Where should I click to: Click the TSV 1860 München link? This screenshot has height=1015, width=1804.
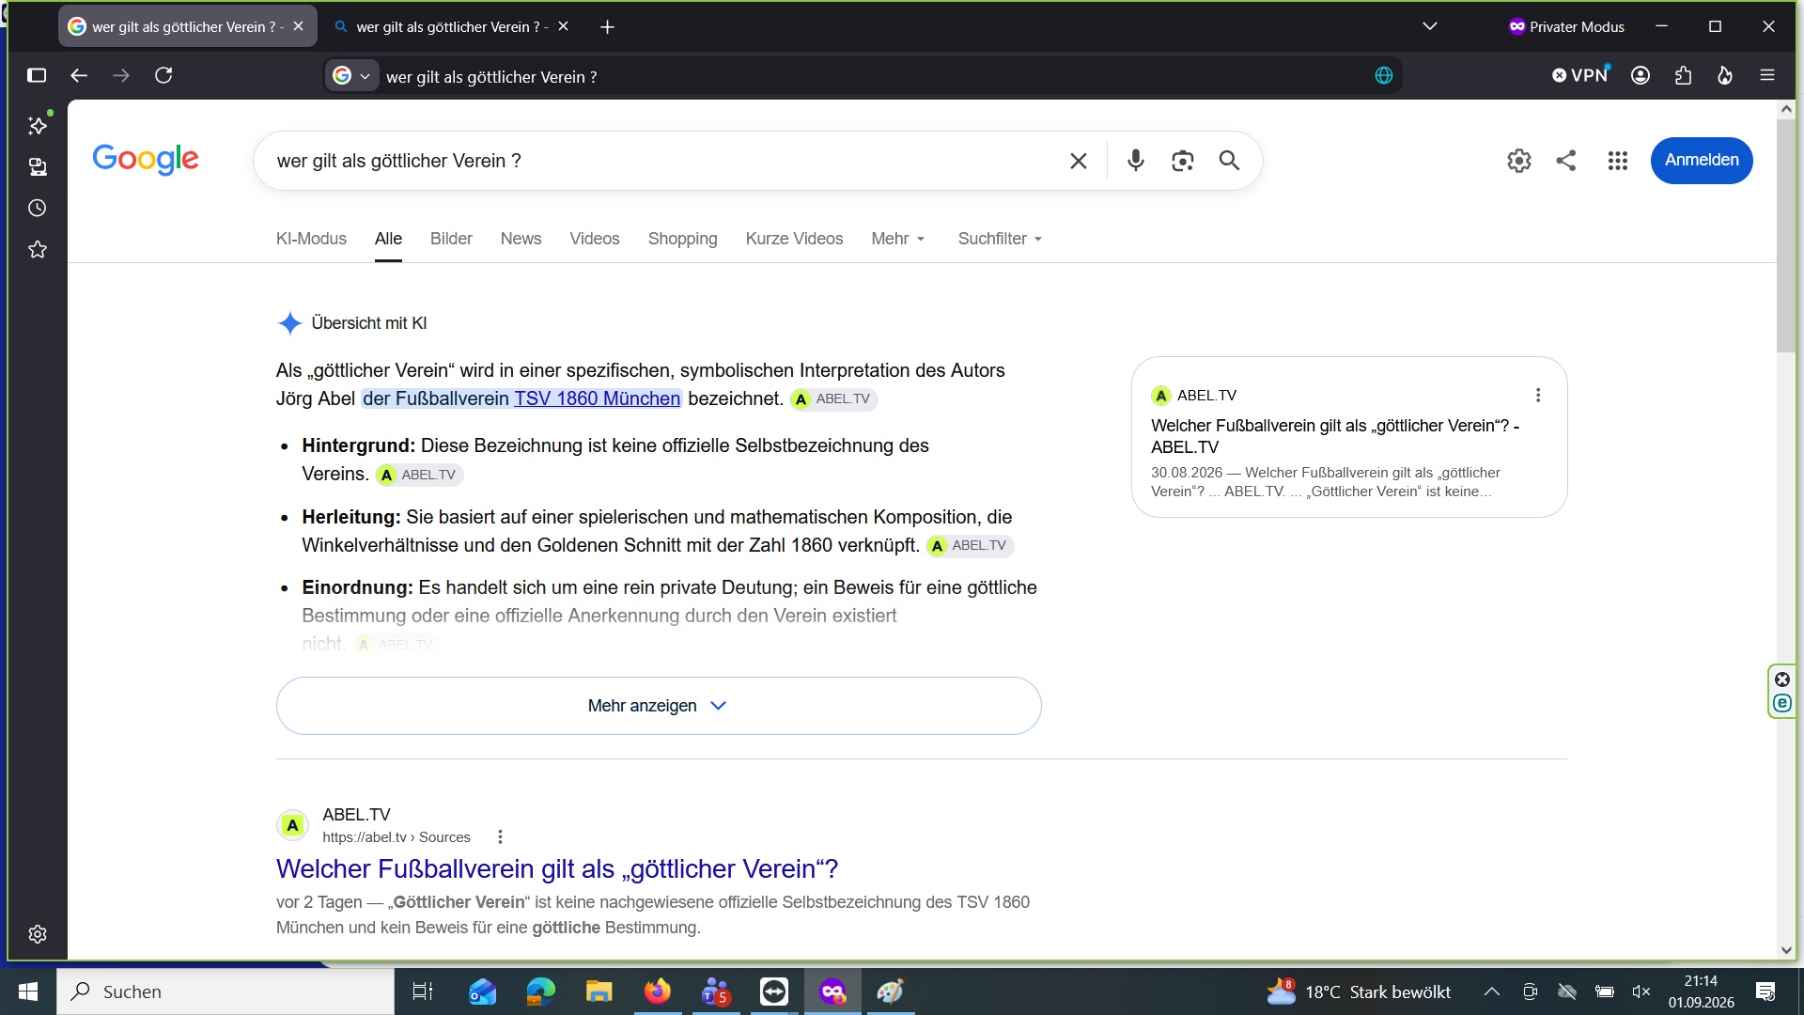tap(597, 398)
